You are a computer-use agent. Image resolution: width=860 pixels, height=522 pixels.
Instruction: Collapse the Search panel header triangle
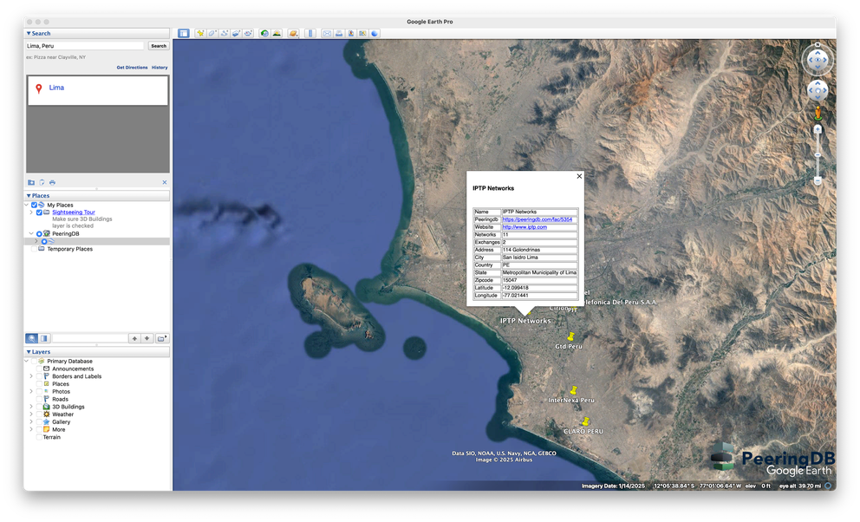[x=29, y=34]
